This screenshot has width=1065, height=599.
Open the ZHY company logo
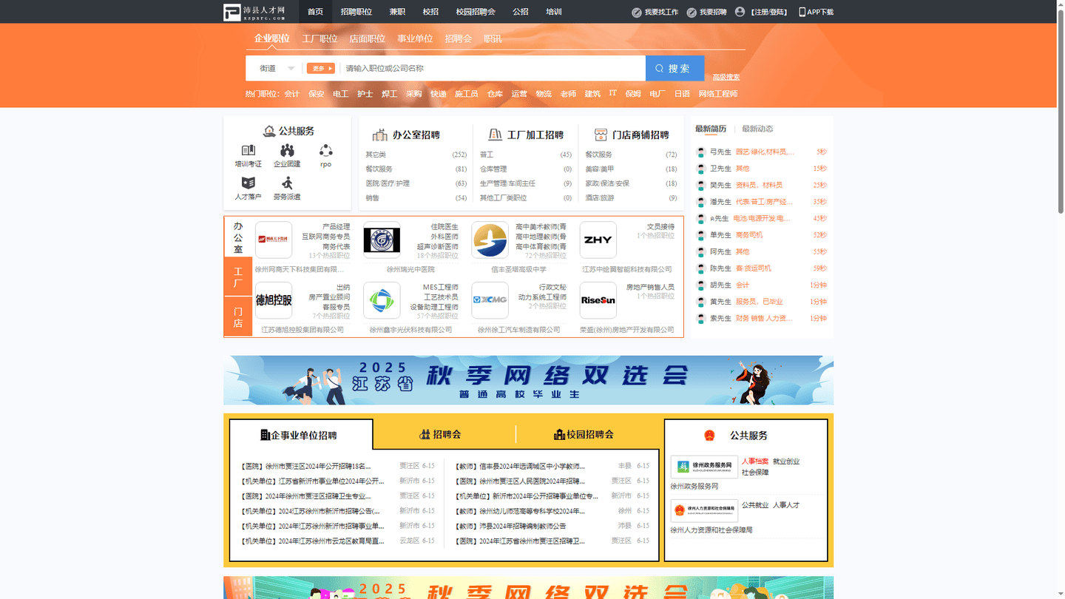(598, 240)
